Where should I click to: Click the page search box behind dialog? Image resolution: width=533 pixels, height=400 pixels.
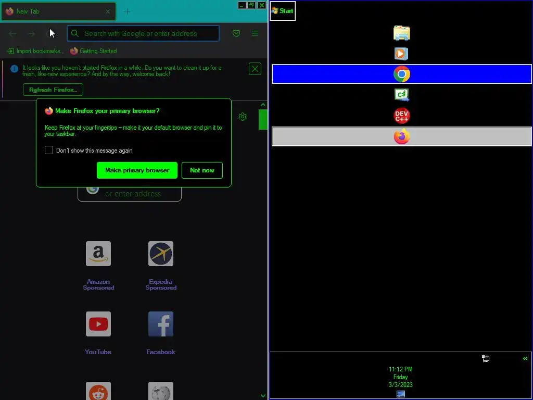130,194
